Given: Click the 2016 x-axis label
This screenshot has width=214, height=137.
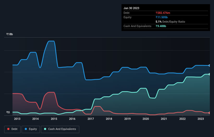Looking at the screenshot, I should [x=72, y=119].
